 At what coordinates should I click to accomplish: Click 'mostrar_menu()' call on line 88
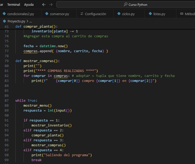[x=37, y=106]
